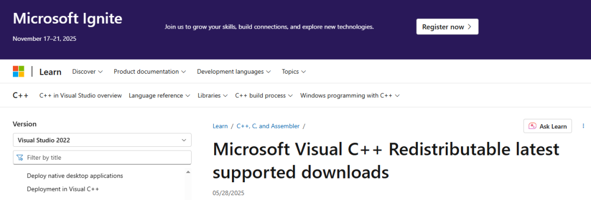Expand the Discover menu
The width and height of the screenshot is (591, 200).
pos(87,72)
